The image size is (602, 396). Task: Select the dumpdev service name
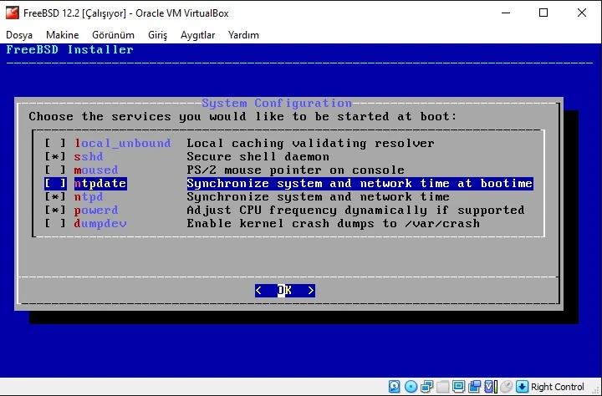click(100, 224)
